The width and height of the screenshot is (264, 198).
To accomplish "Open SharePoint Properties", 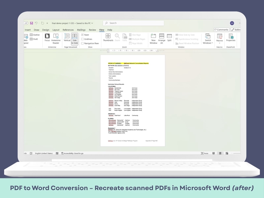I will pyautogui.click(x=231, y=38).
